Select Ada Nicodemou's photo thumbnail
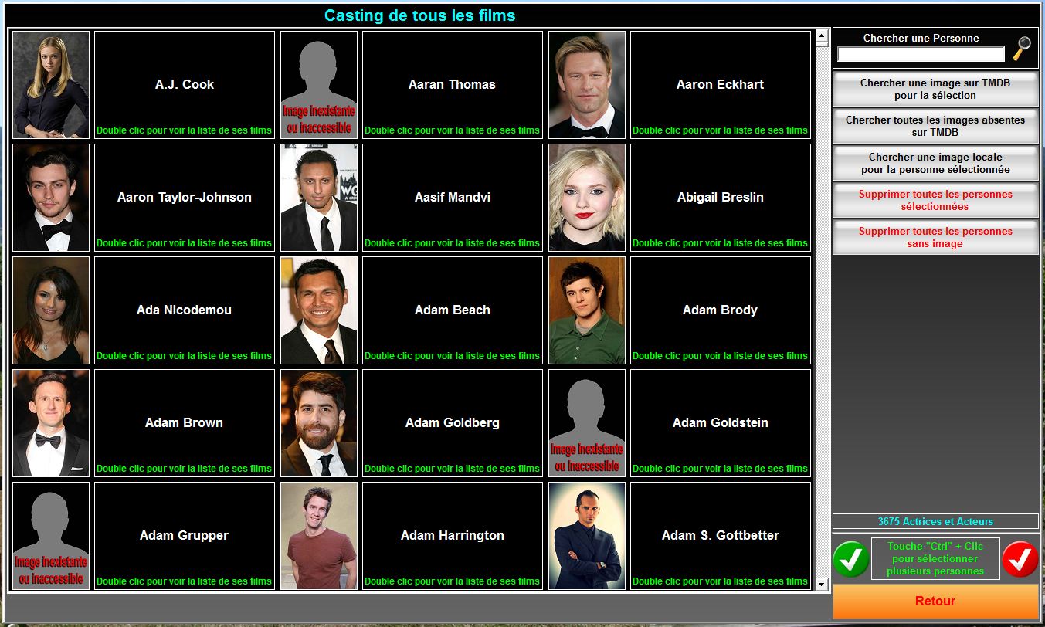This screenshot has width=1045, height=627. [x=51, y=310]
